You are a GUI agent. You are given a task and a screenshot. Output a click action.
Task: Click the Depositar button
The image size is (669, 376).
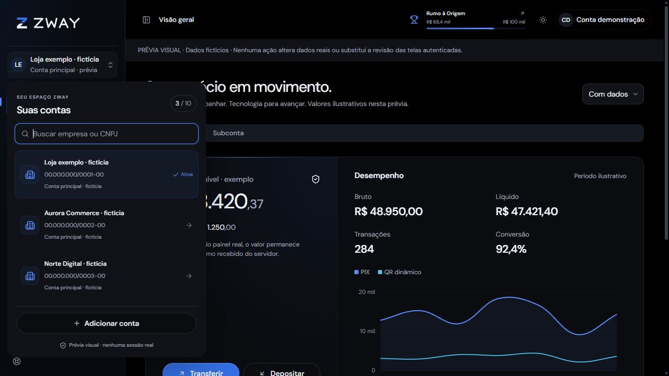click(282, 370)
